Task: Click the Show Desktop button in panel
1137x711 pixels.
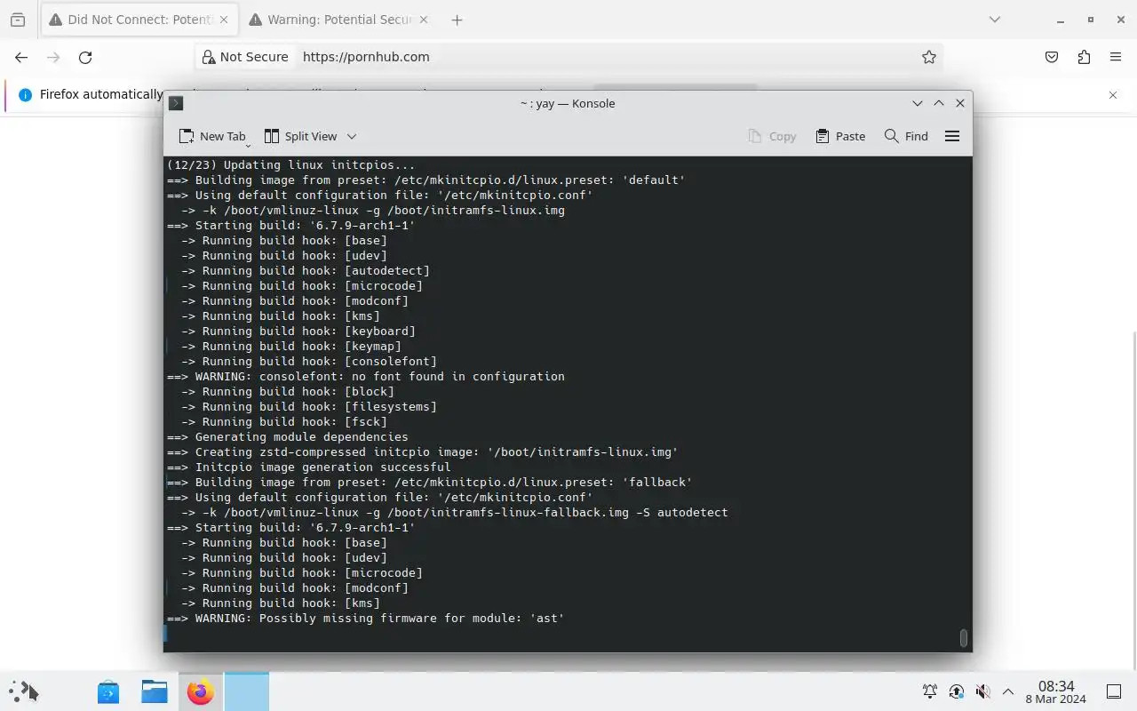Action: click(x=1114, y=691)
